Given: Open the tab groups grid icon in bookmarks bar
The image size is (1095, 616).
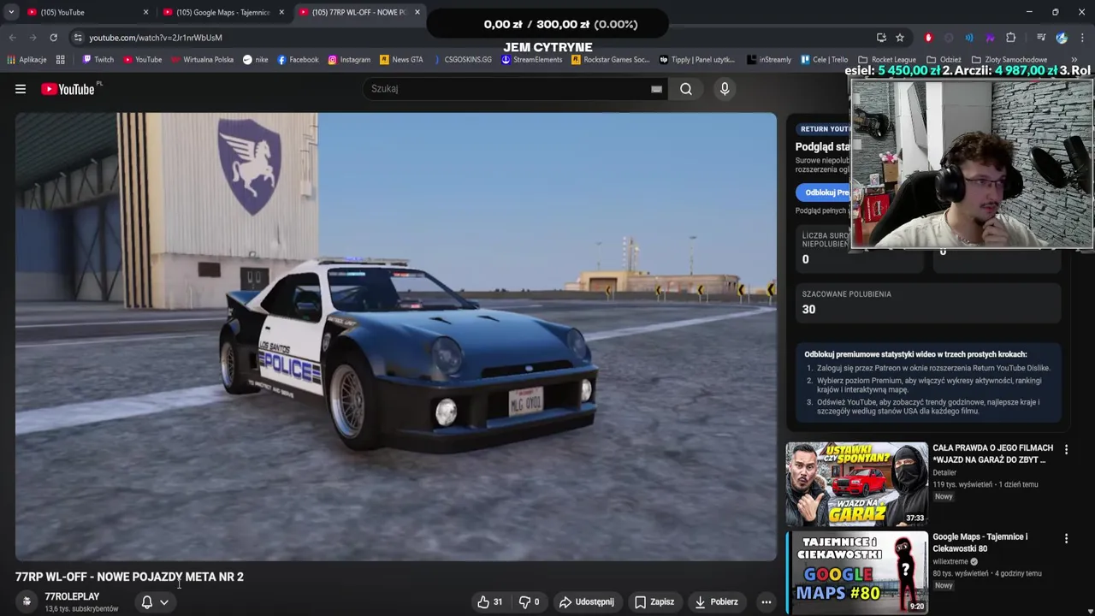Looking at the screenshot, I should coord(61,60).
